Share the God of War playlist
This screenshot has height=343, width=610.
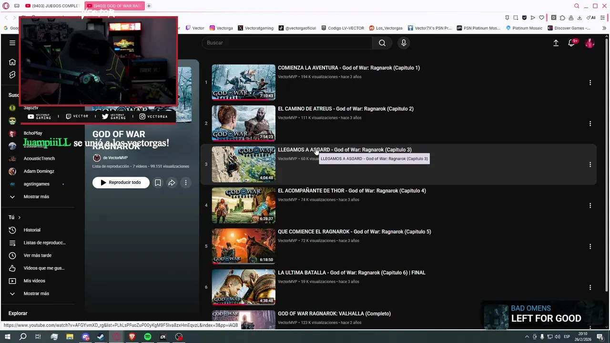point(172,182)
